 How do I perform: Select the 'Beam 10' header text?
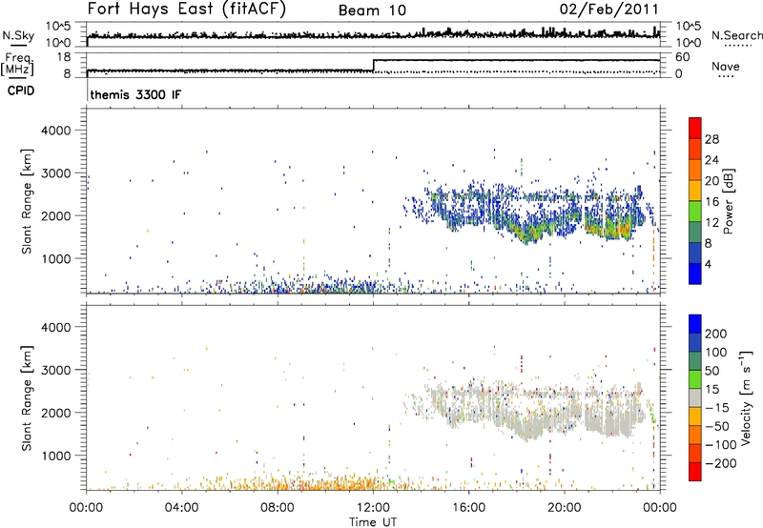(x=372, y=10)
